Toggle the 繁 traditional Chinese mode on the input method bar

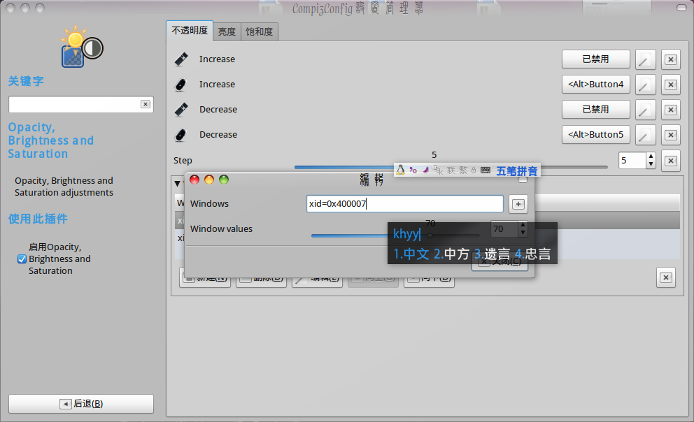coord(463,170)
